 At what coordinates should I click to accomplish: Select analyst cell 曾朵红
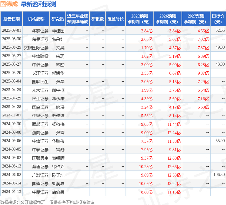[x=58, y=39]
